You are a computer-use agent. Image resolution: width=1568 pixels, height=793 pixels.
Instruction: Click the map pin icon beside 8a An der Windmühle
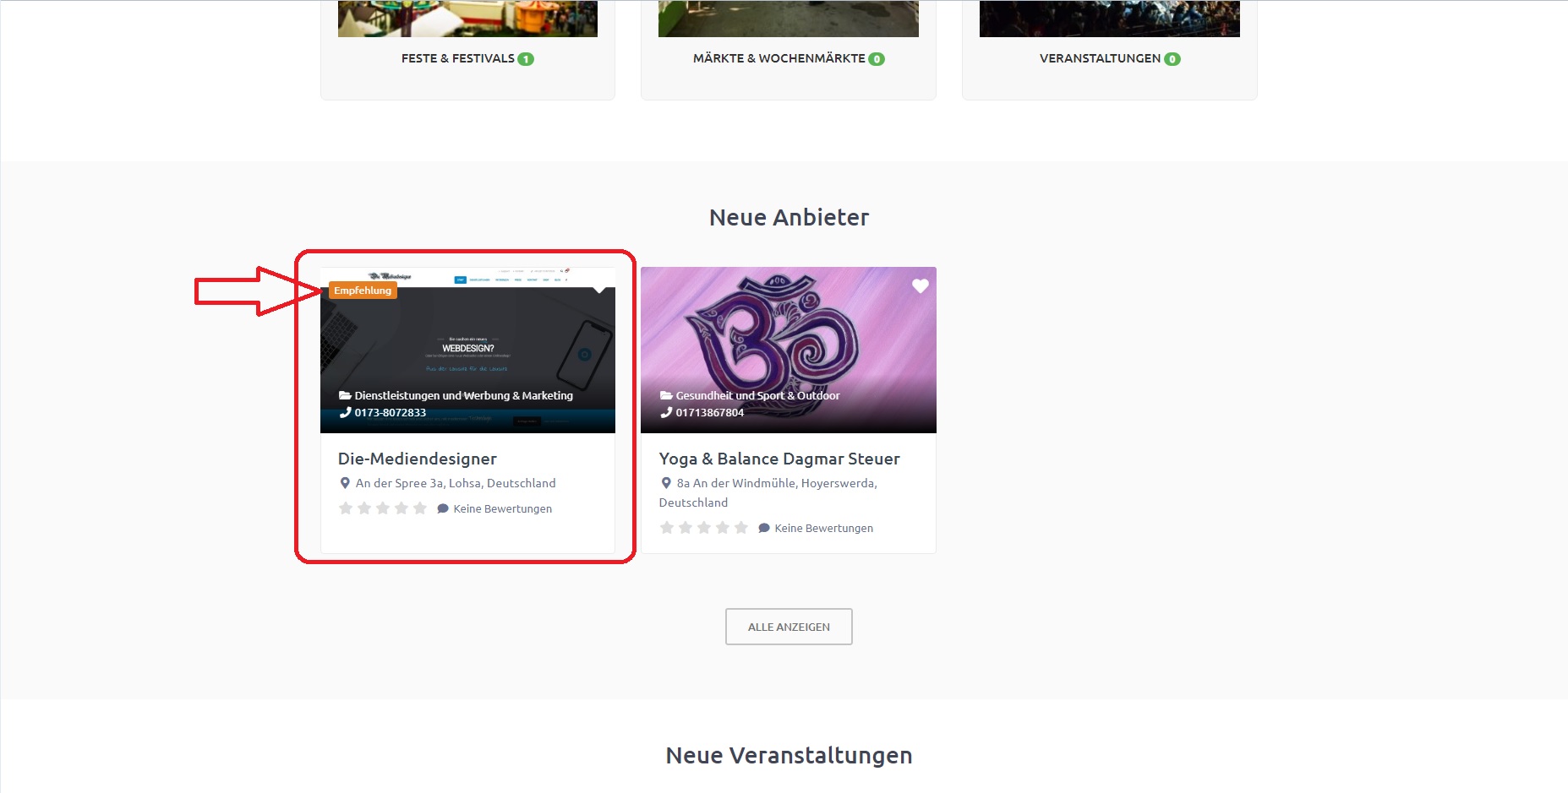tap(666, 483)
